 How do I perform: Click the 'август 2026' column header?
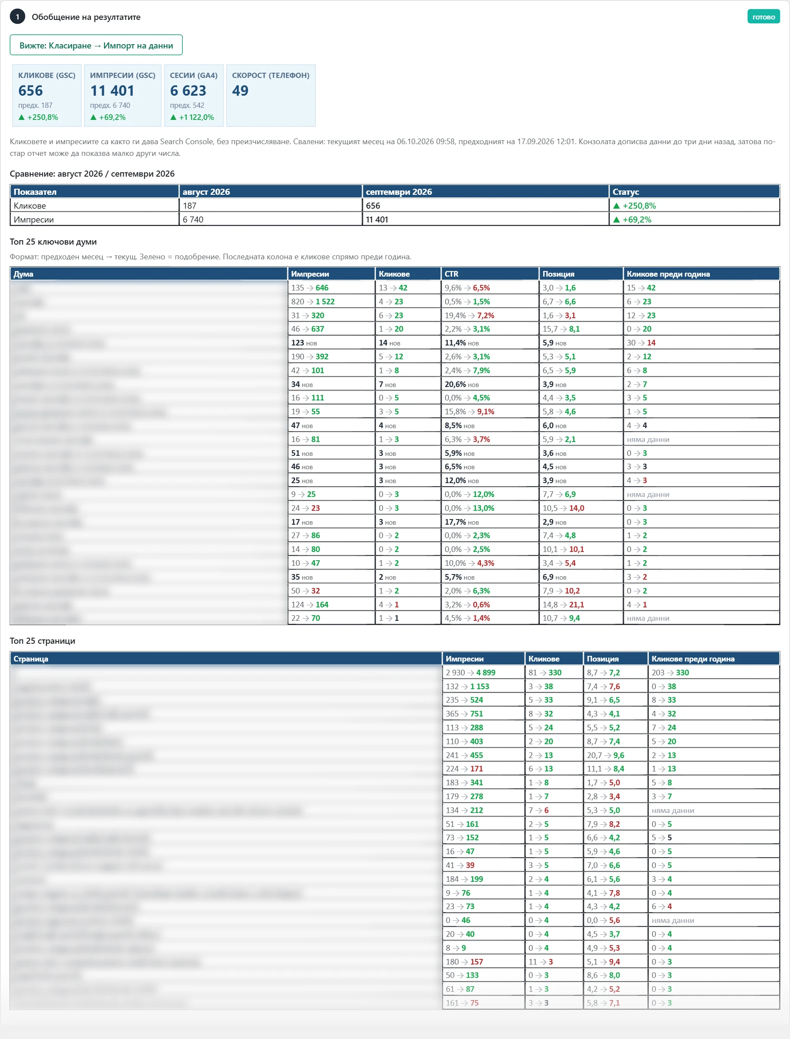pos(270,192)
